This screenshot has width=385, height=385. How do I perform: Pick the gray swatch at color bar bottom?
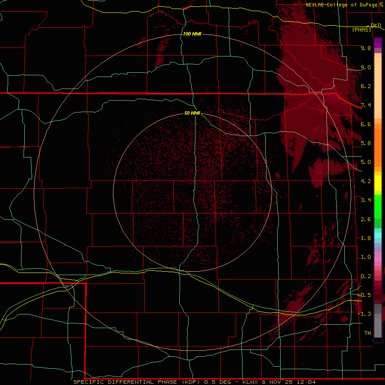click(378, 328)
